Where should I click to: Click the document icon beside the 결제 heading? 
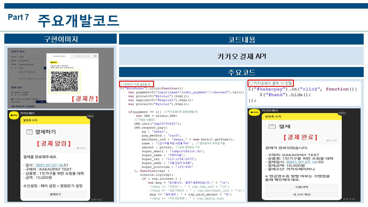tap(272, 126)
